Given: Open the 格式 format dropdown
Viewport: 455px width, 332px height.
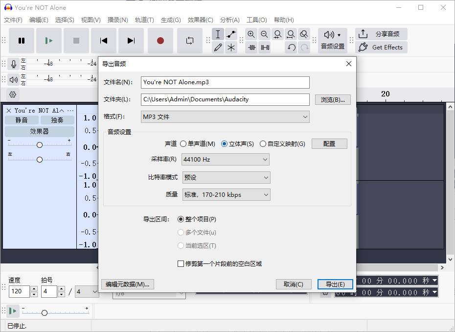Looking at the screenshot, I should click(x=225, y=117).
